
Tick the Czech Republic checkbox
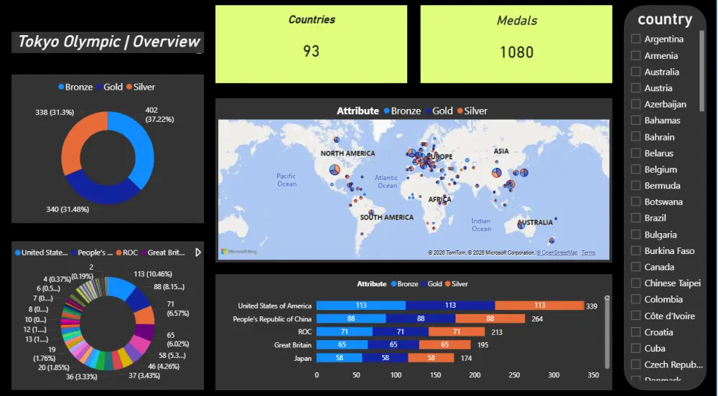pyautogui.click(x=635, y=364)
